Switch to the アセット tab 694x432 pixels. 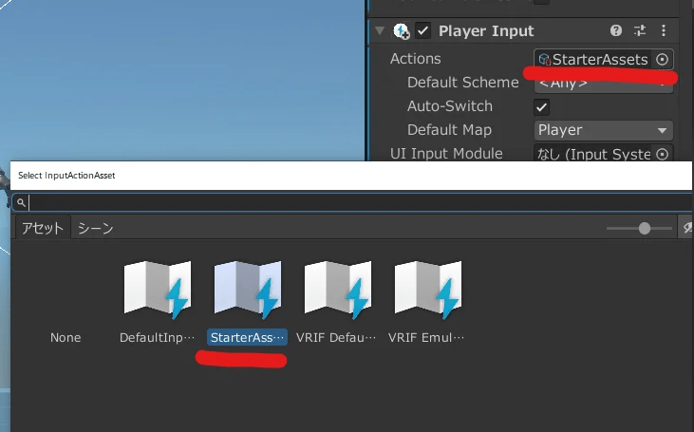click(x=43, y=228)
